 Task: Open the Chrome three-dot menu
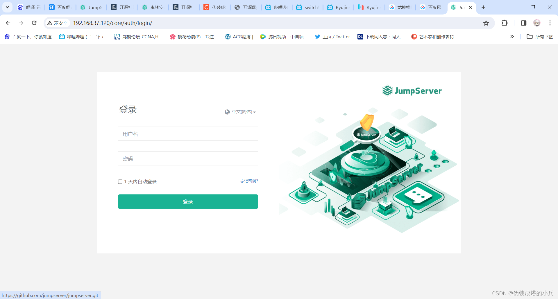point(550,23)
